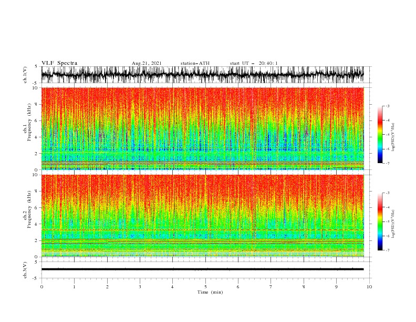This screenshot has width=416, height=322.
Task: Click the date 'Aug.21, 2021'
Action: pyautogui.click(x=147, y=63)
